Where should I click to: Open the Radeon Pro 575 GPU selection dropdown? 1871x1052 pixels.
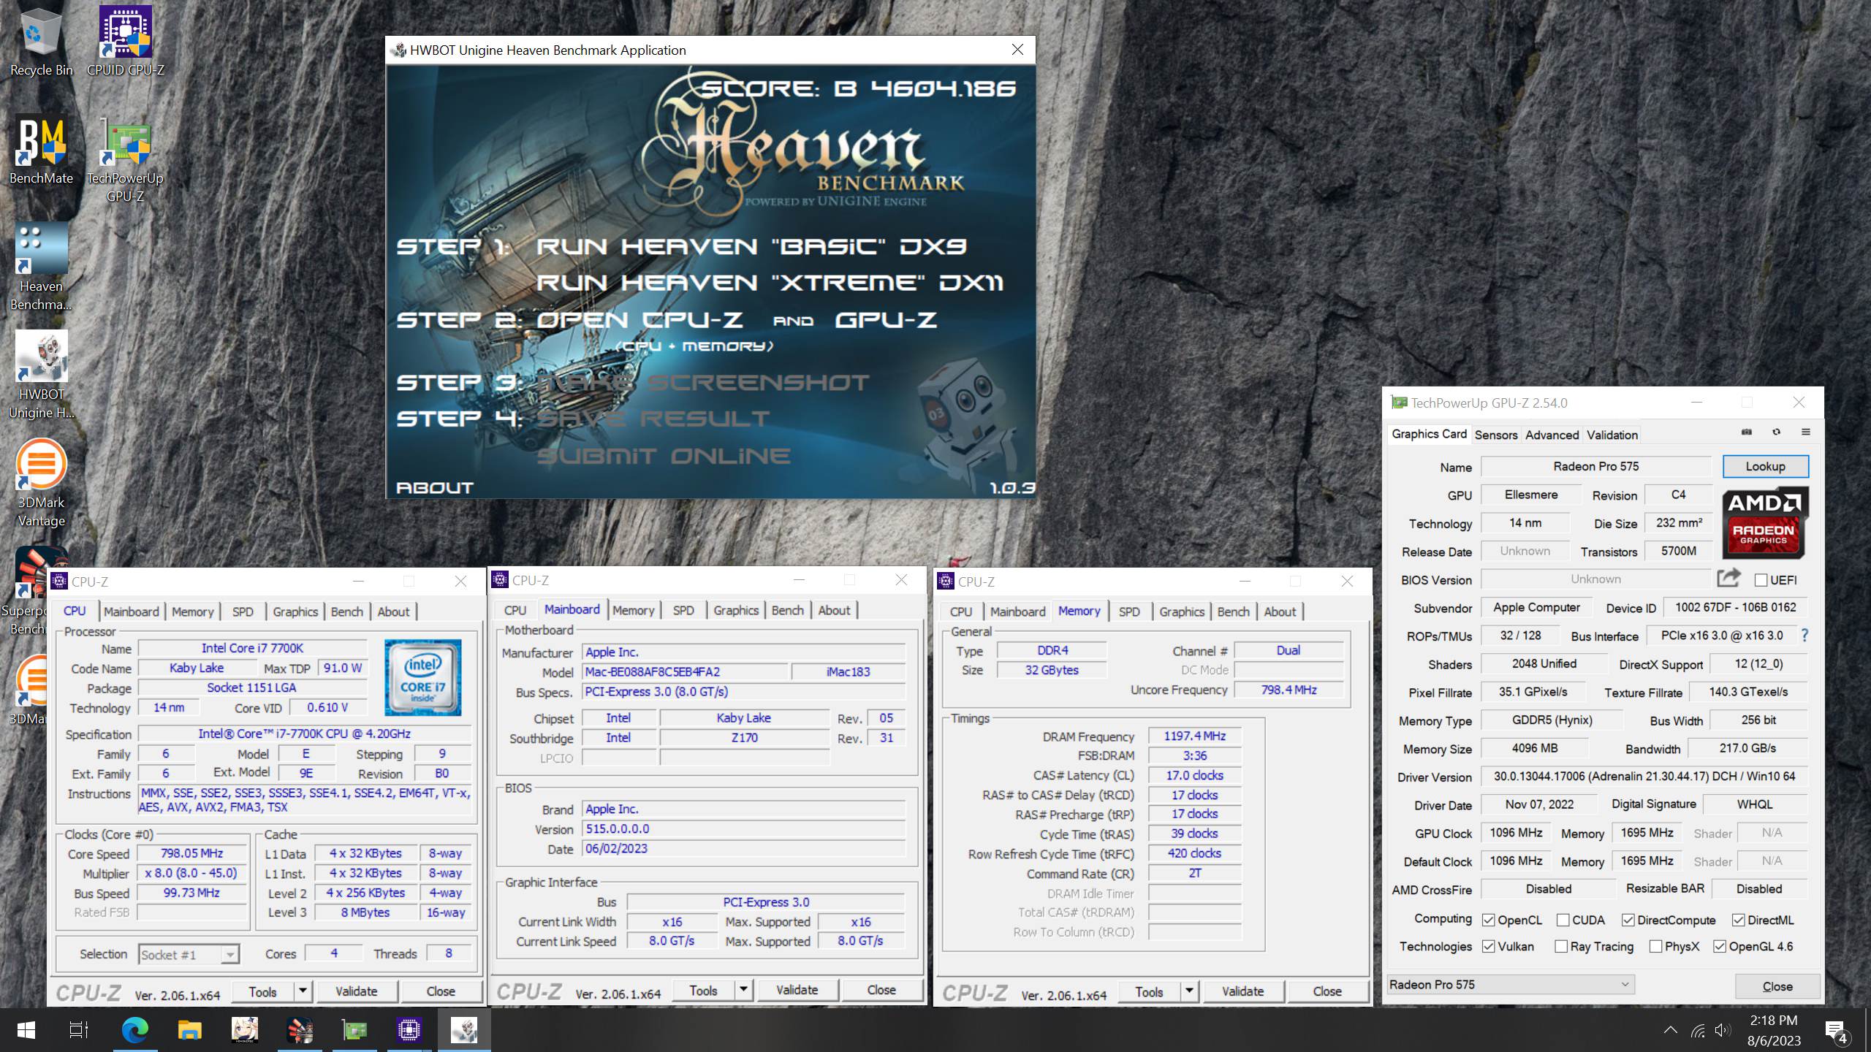1510,985
